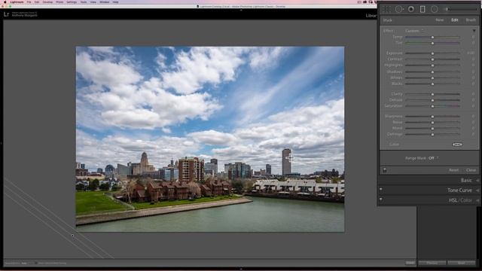Select the Radial Filter tool
This screenshot has height=271, width=482.
tap(434, 9)
